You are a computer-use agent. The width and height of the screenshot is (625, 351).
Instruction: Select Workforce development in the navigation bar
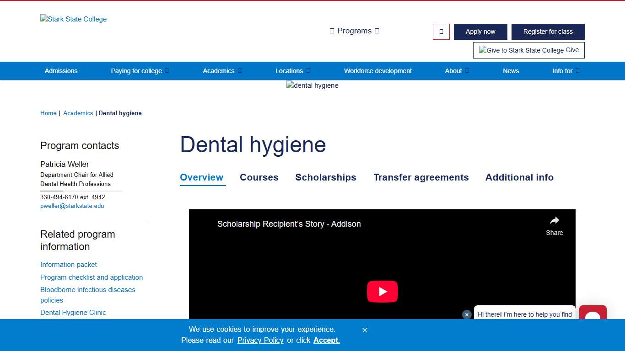(x=378, y=71)
